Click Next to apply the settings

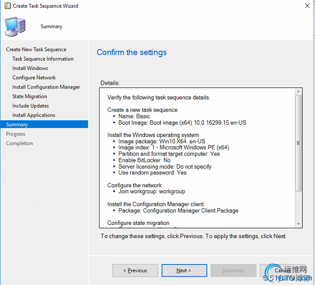tap(184, 271)
